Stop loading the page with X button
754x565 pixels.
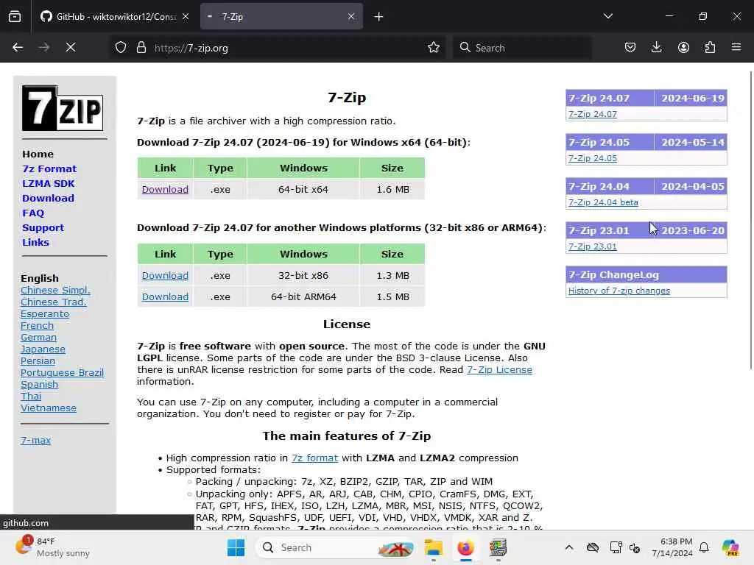click(71, 48)
